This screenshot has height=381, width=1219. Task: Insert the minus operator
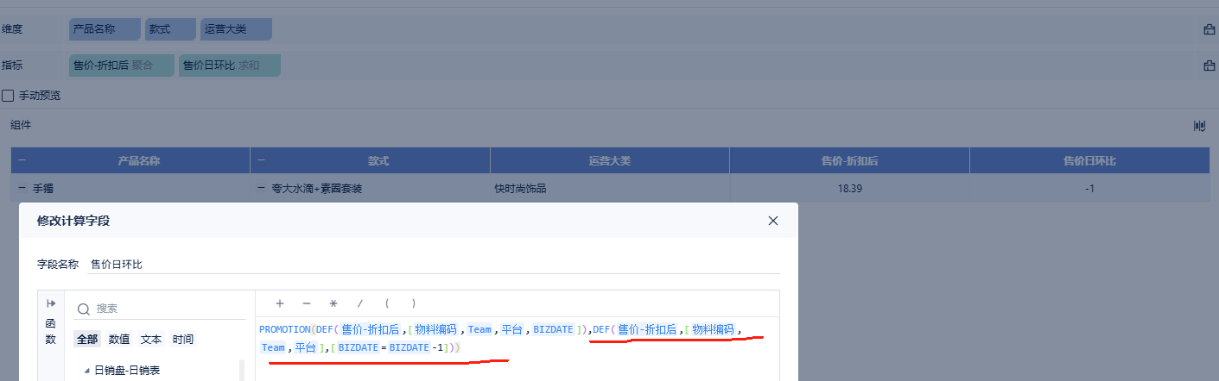[307, 303]
